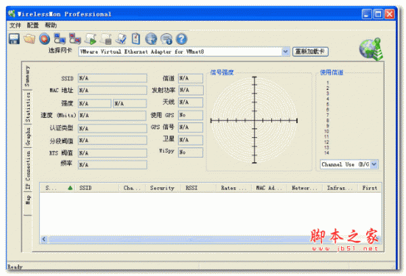Expand the 选择网卡 adapter dropdown arrow
The width and height of the screenshot is (406, 276).
point(286,51)
